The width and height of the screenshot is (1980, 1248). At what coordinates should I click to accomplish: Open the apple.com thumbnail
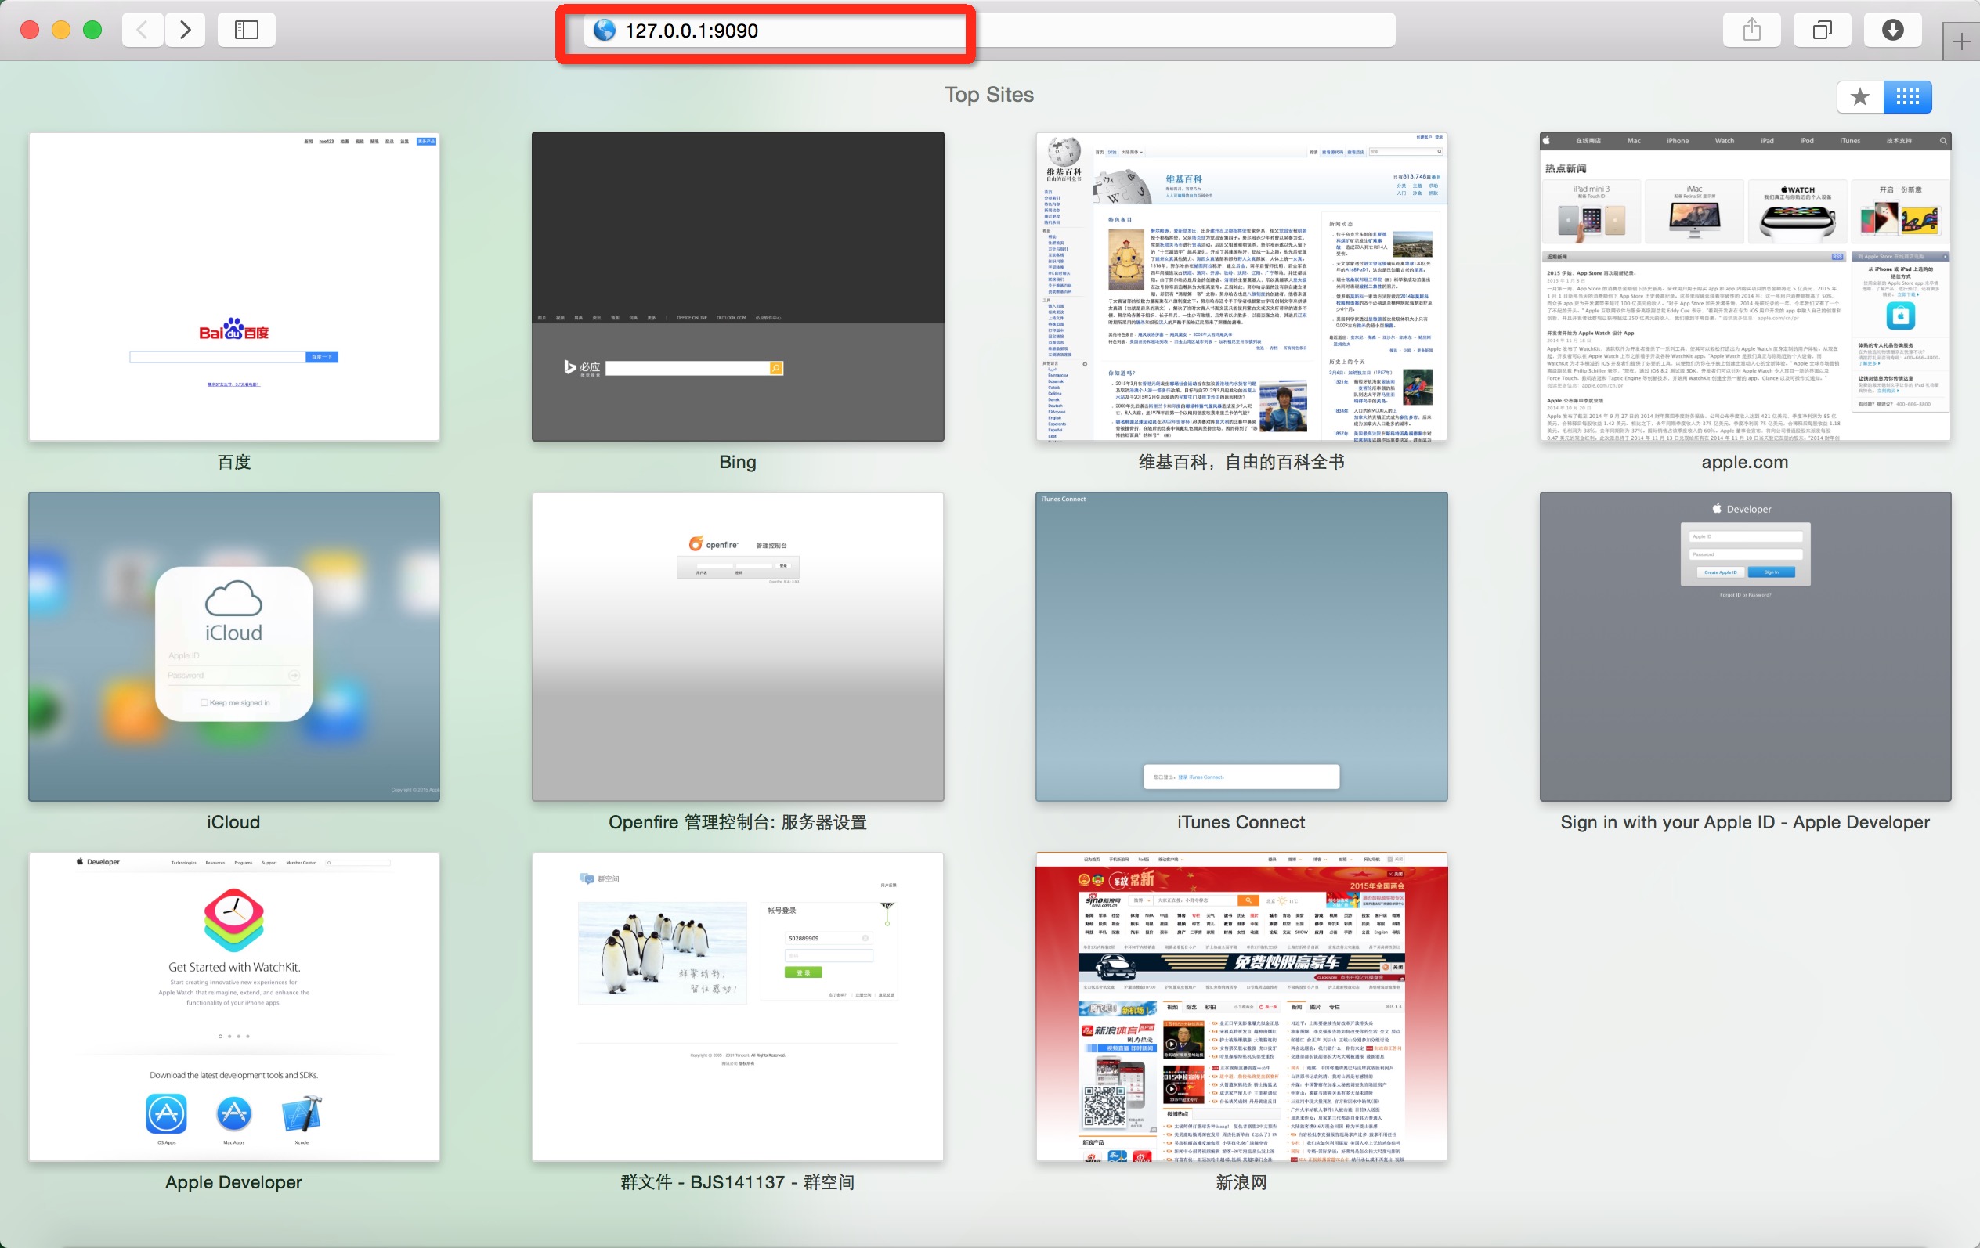(1745, 286)
